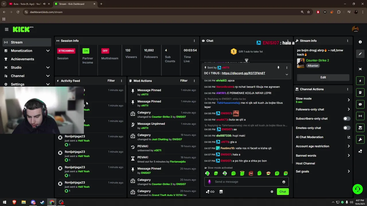Click the info icon in the right sidebar
Screen dimensions: 367x206
[x=360, y=42]
